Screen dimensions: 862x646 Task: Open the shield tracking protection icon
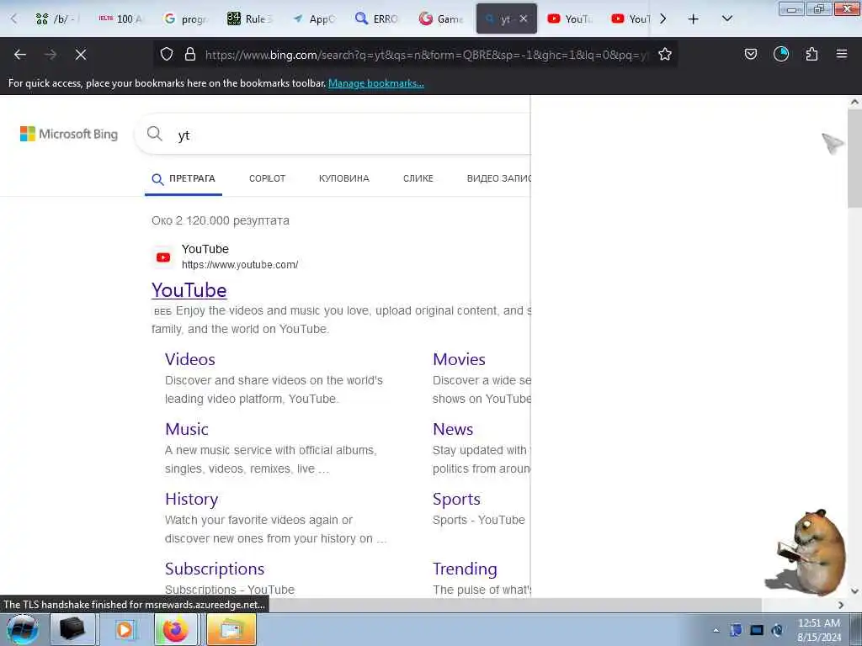point(167,54)
